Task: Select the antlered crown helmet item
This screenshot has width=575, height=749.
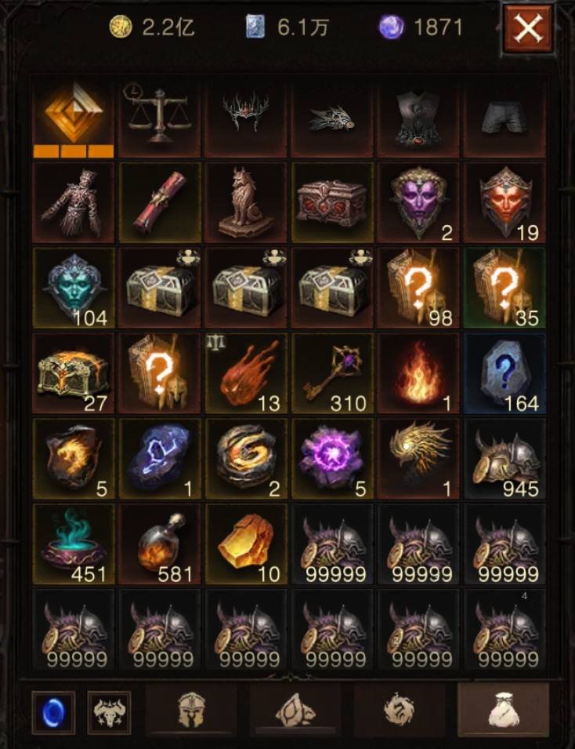Action: 246,117
